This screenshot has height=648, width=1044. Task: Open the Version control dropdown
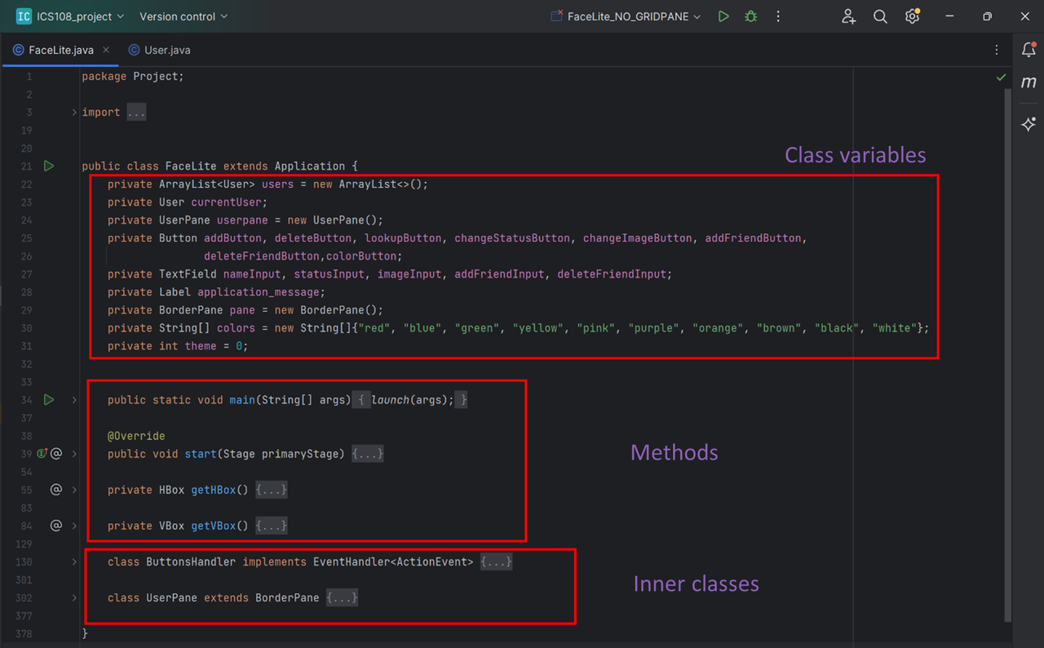[184, 16]
